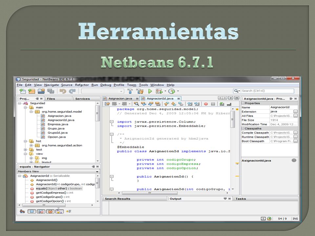Click the Shift Line Left icon
The image size is (315, 236).
pos(190,104)
